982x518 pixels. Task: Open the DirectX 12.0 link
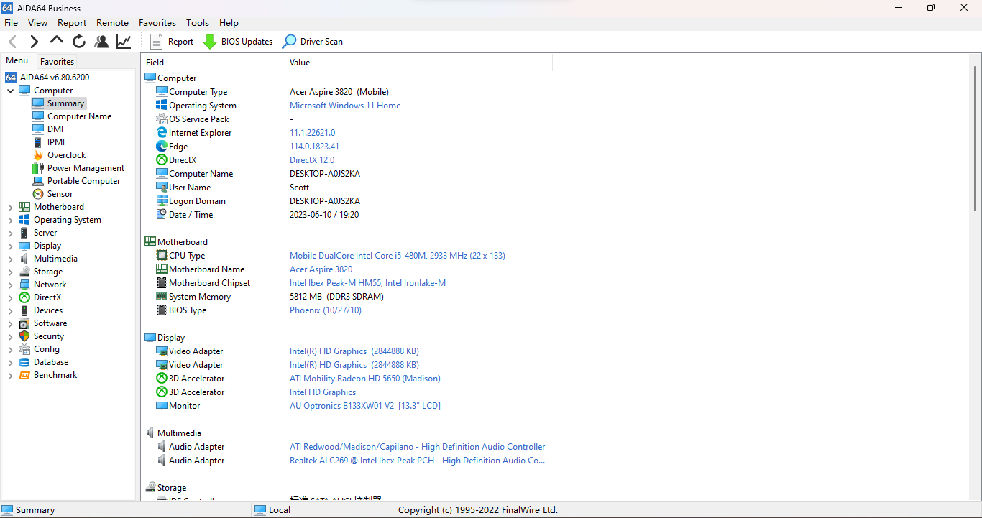[x=312, y=160]
